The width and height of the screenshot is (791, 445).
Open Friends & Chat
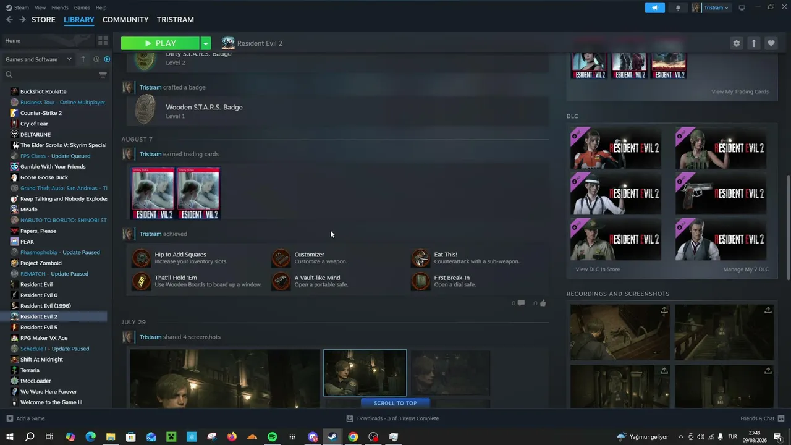tap(762, 418)
